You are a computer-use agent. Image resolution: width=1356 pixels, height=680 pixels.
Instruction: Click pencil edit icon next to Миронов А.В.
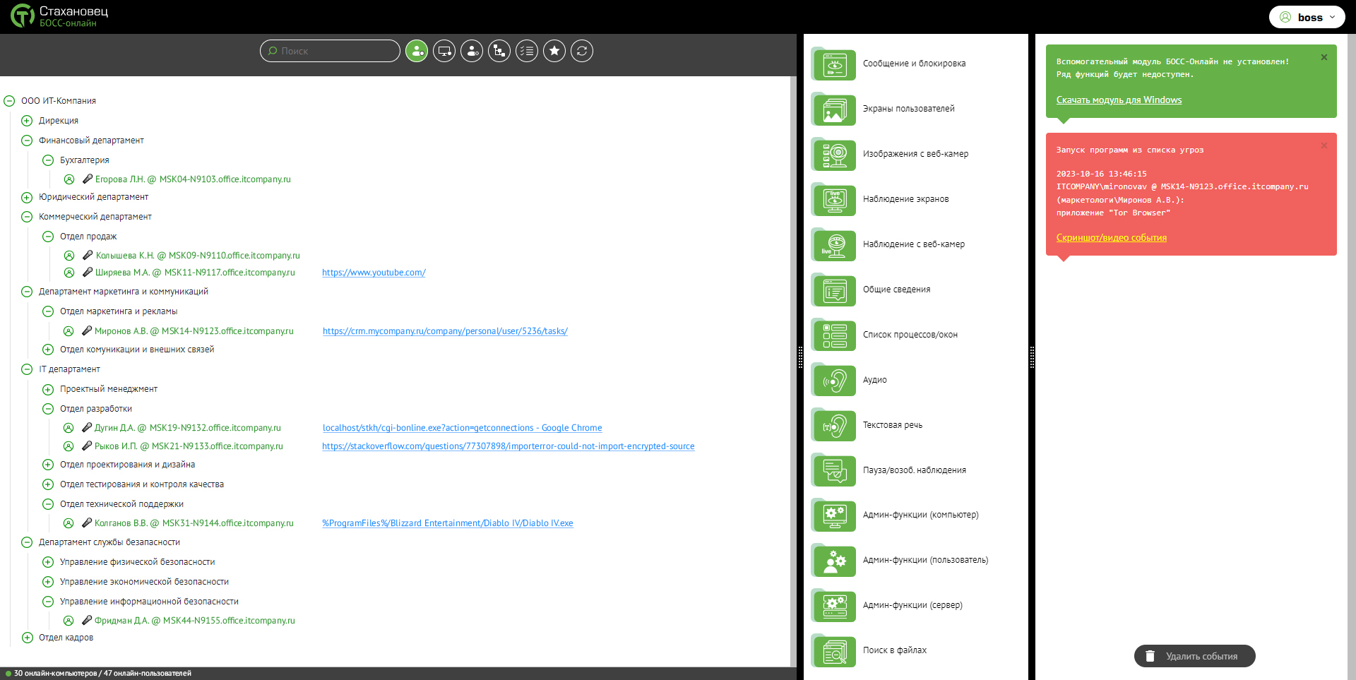pyautogui.click(x=87, y=330)
